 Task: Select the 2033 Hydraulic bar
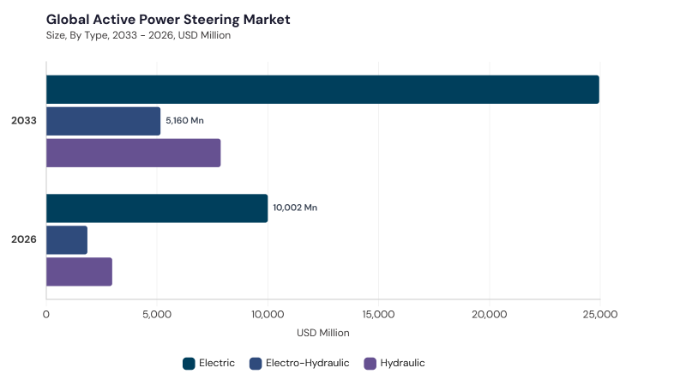134,153
